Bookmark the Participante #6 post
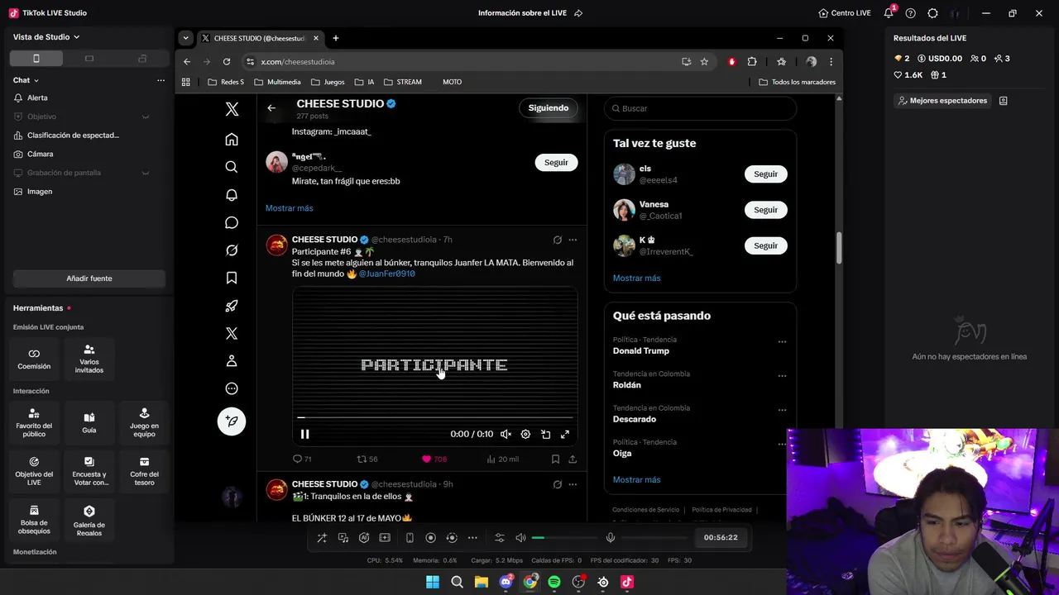1059x595 pixels. [x=555, y=459]
